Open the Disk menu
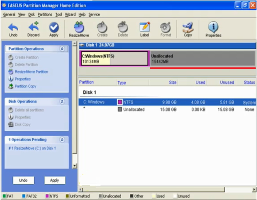 tap(32, 14)
